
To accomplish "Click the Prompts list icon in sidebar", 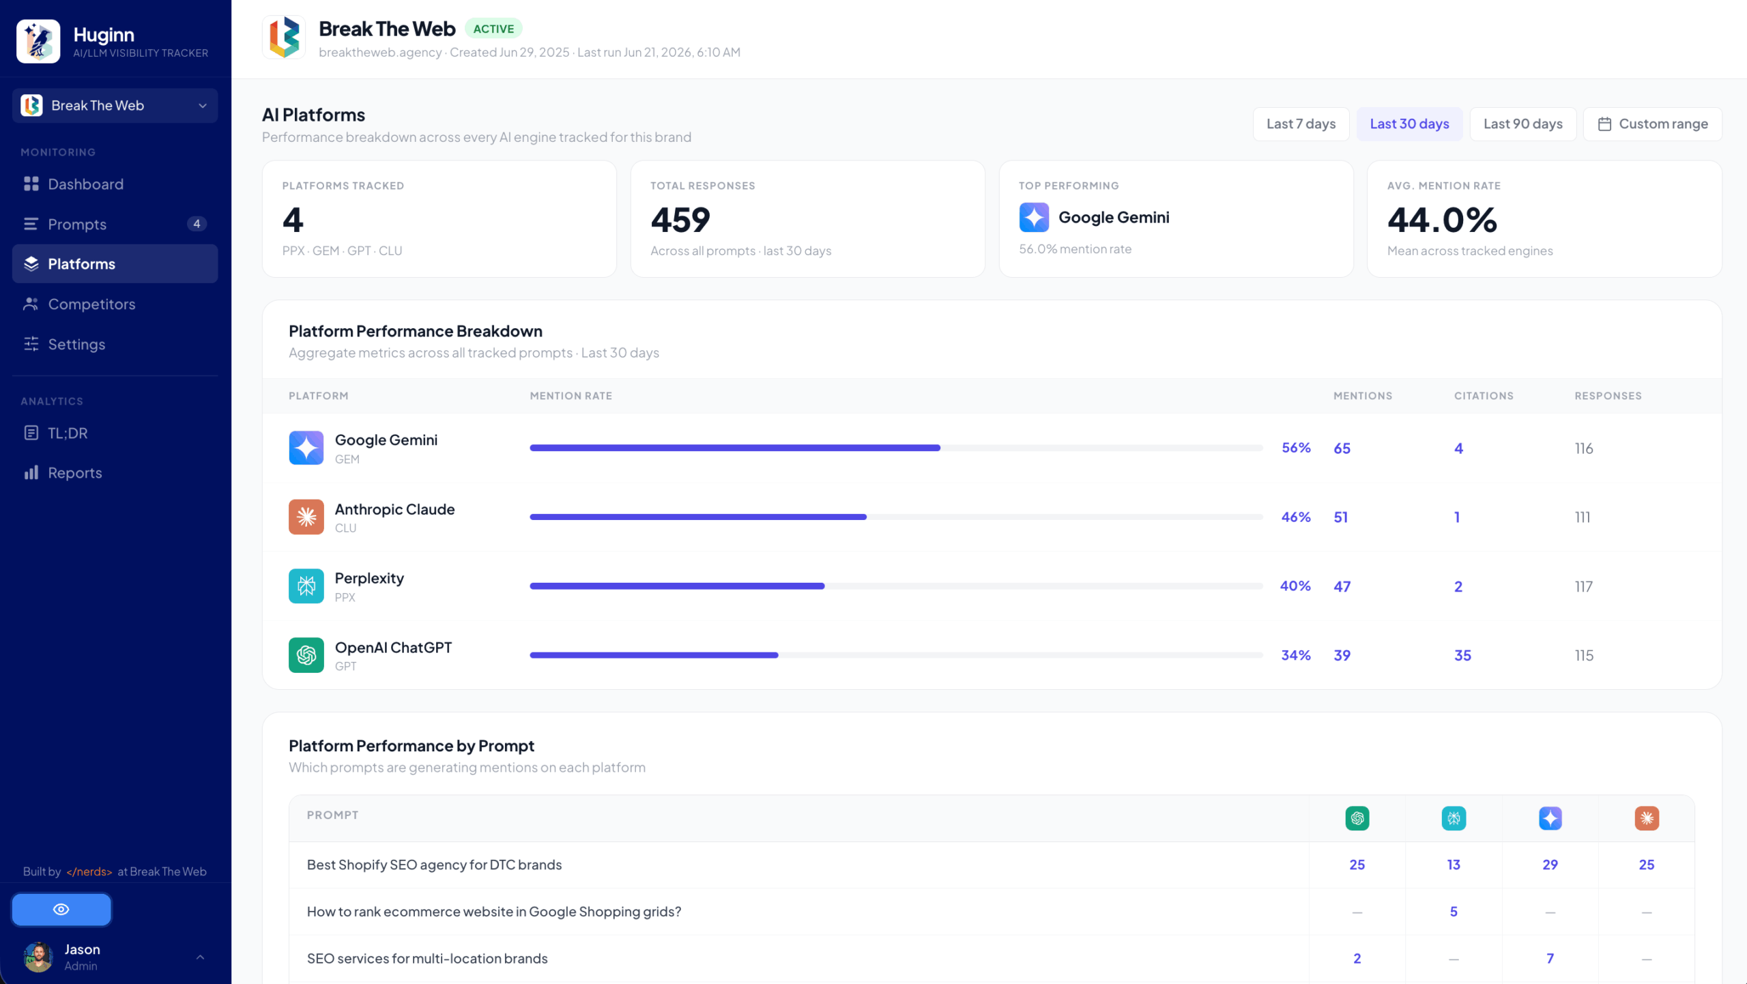I will 31,224.
